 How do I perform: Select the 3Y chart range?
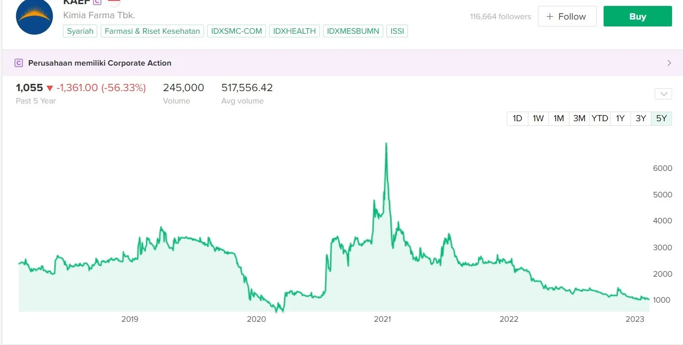(641, 118)
